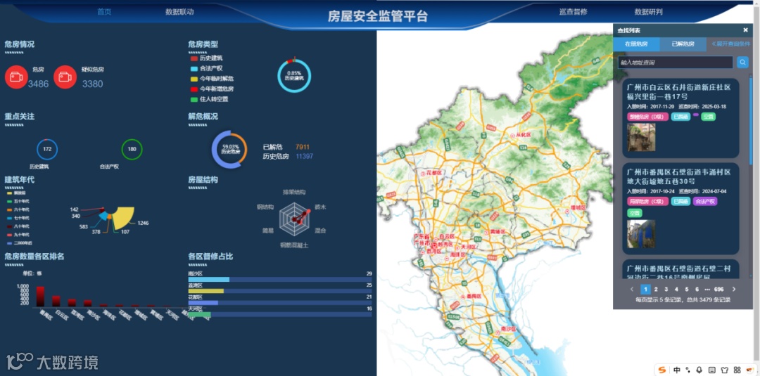Switch to the 已解危房 tab

(x=683, y=44)
